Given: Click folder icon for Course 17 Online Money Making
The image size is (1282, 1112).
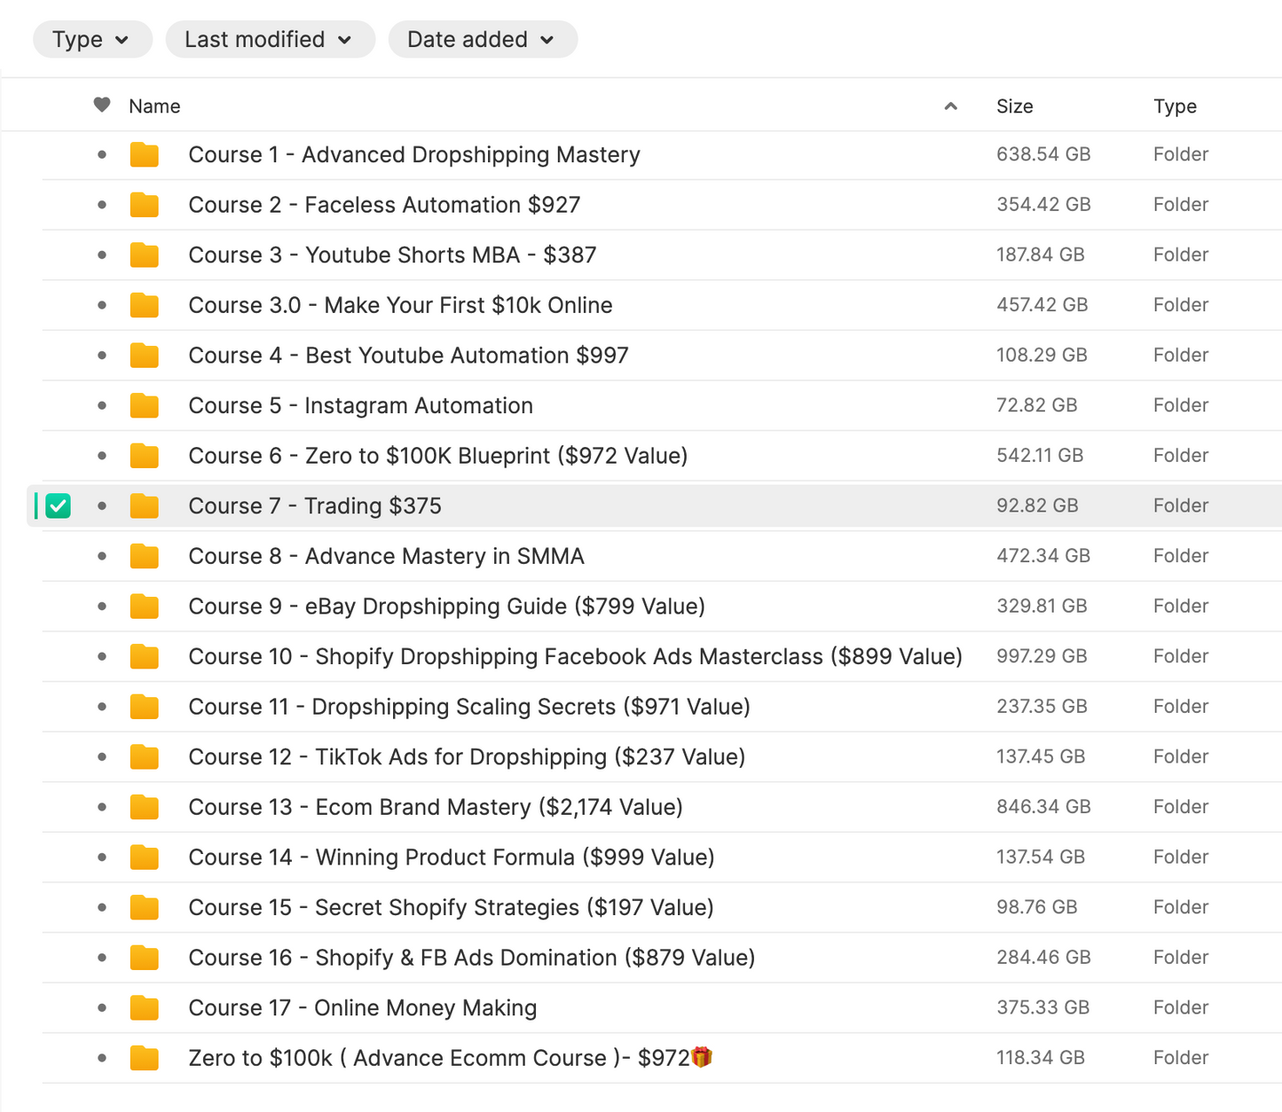Looking at the screenshot, I should coord(144,1008).
